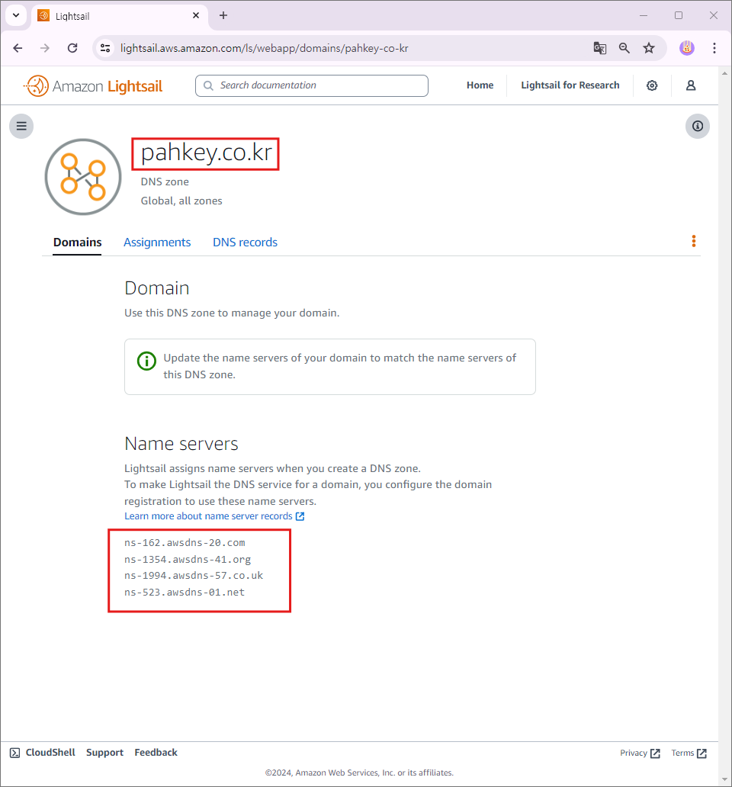Open the orange three-dot actions menu

pyautogui.click(x=694, y=242)
